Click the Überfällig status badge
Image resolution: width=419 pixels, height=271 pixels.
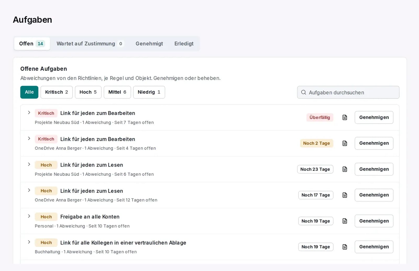tap(320, 117)
